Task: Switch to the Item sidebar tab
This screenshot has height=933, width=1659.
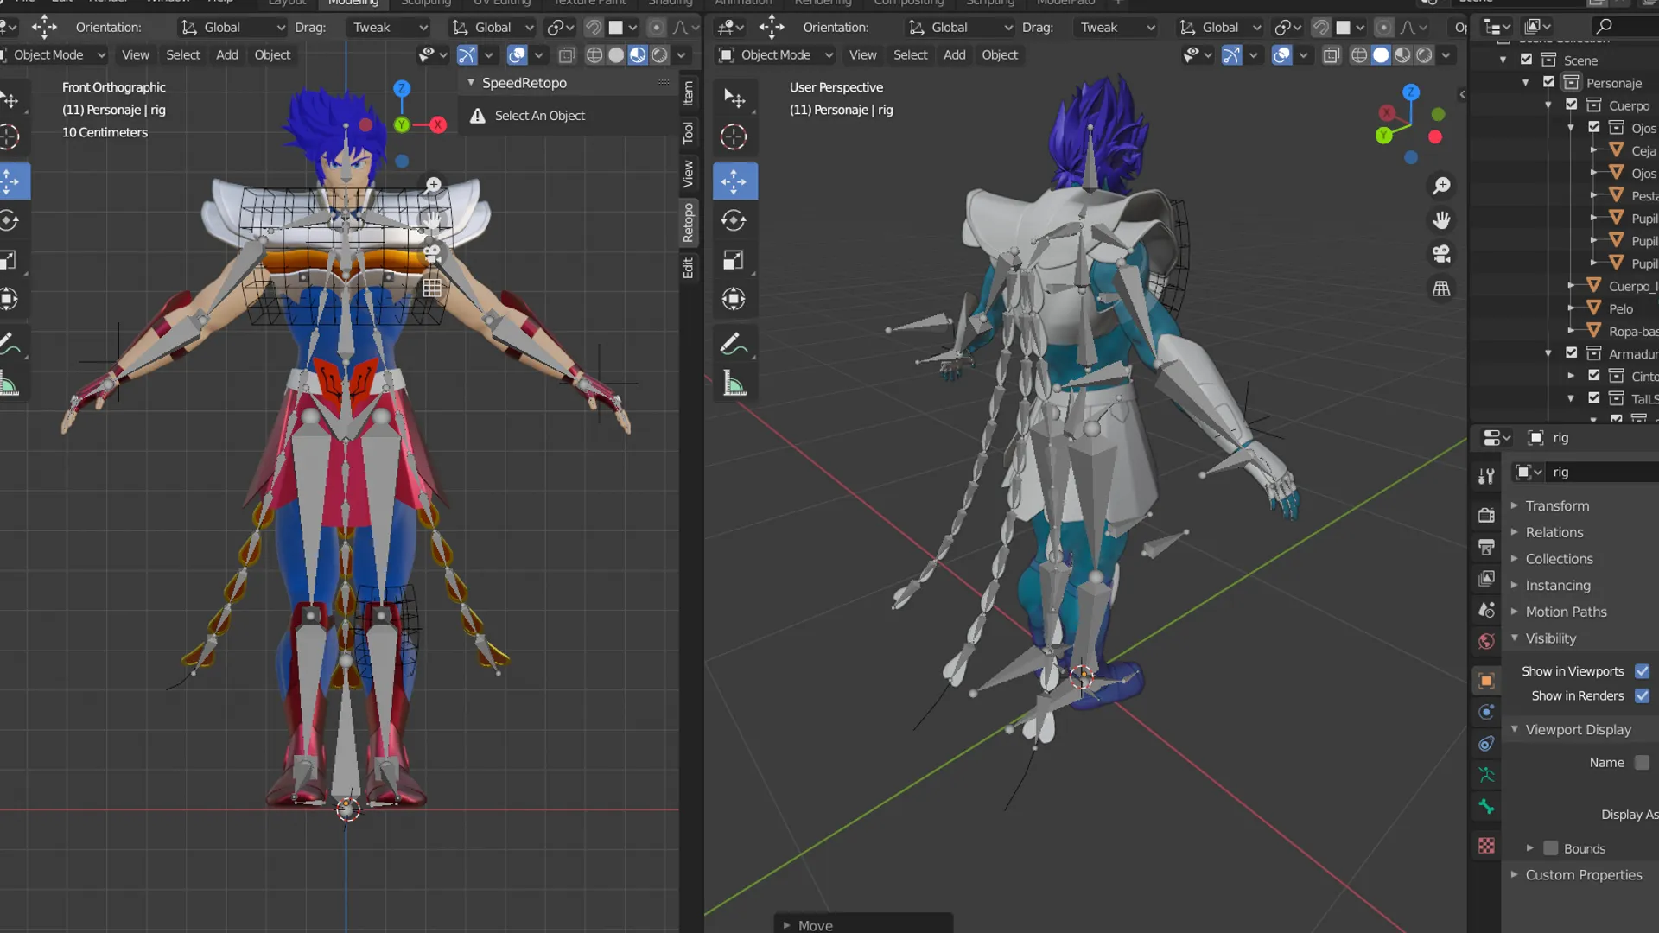Action: [689, 92]
